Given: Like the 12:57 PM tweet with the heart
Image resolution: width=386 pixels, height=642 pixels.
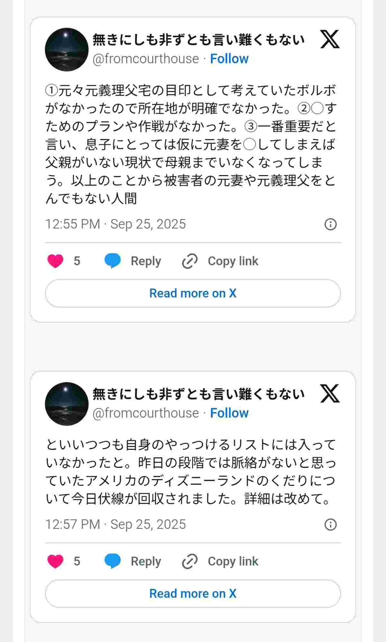Looking at the screenshot, I should [x=55, y=561].
